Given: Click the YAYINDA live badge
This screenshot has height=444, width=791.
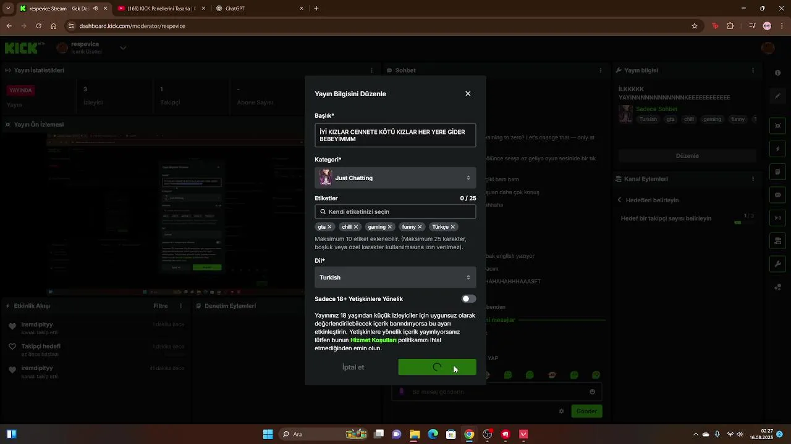Looking at the screenshot, I should pyautogui.click(x=20, y=90).
